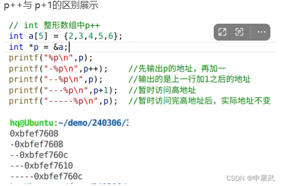Click the code printf("---%p\n",p+1);
The width and height of the screenshot is (282, 186).
click(63, 90)
